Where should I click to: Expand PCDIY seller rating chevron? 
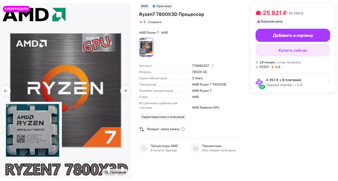click(x=282, y=67)
